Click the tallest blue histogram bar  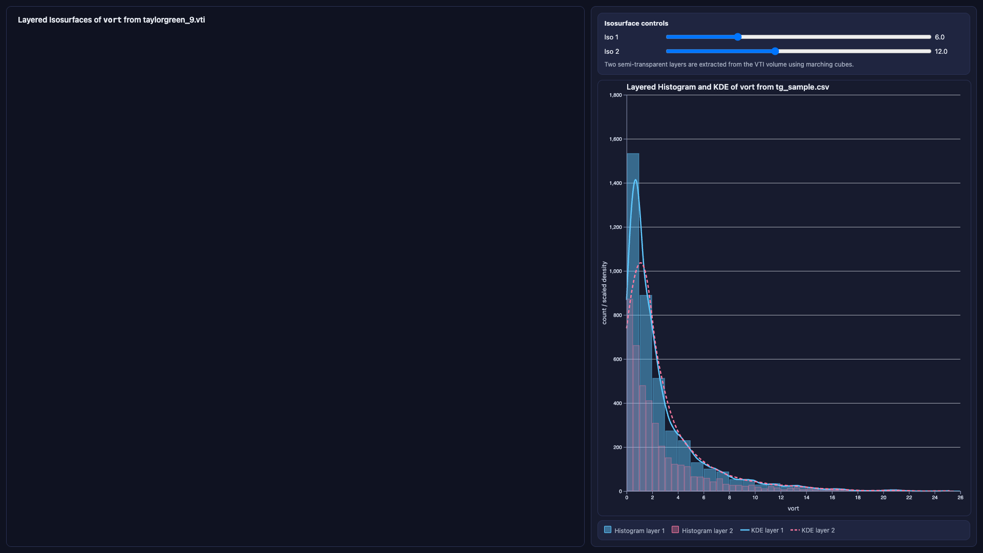tap(633, 322)
